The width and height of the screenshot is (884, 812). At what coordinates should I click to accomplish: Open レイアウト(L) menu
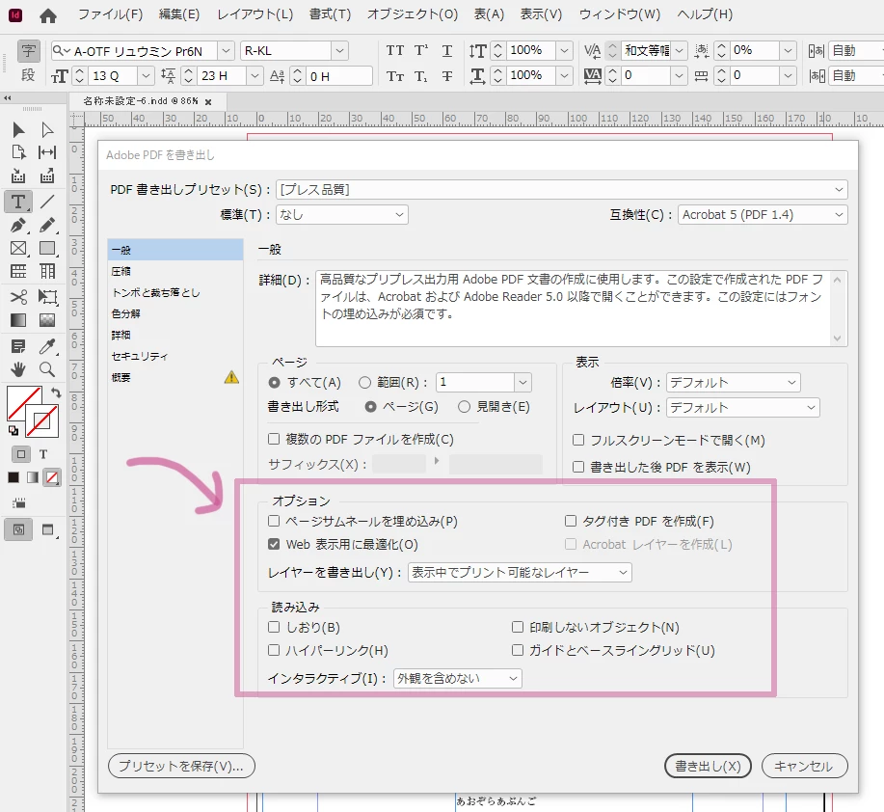255,14
